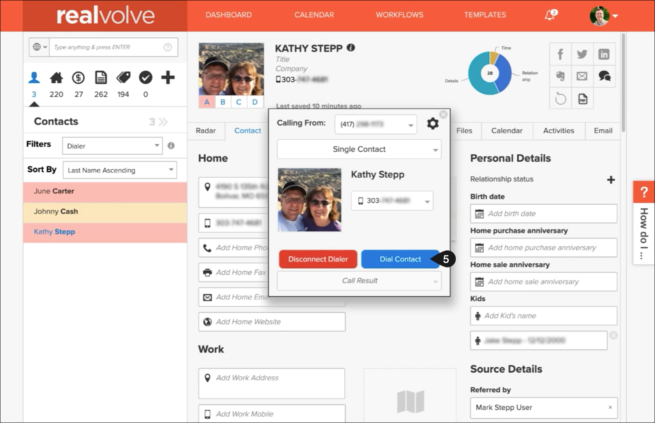The height and width of the screenshot is (423, 655).
Task: Toggle category C on contact photo
Action: (239, 102)
